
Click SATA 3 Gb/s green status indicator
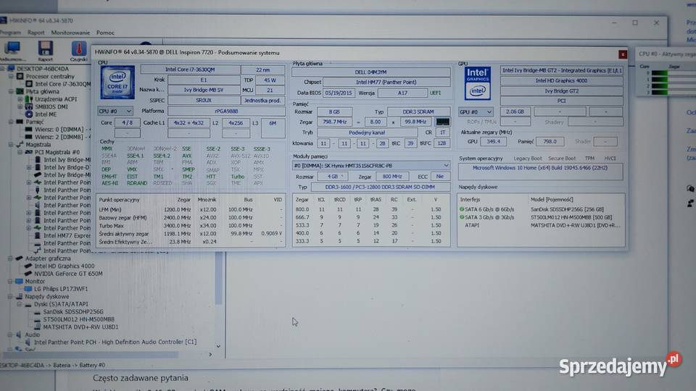point(462,217)
